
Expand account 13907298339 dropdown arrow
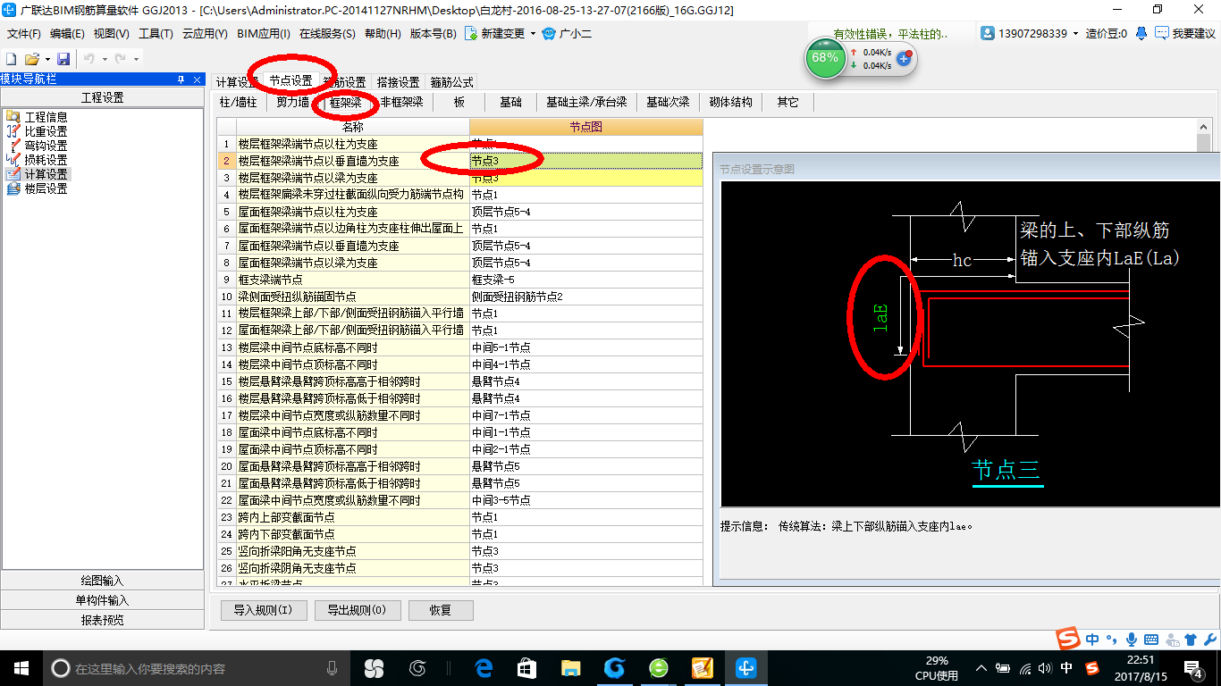1076,34
